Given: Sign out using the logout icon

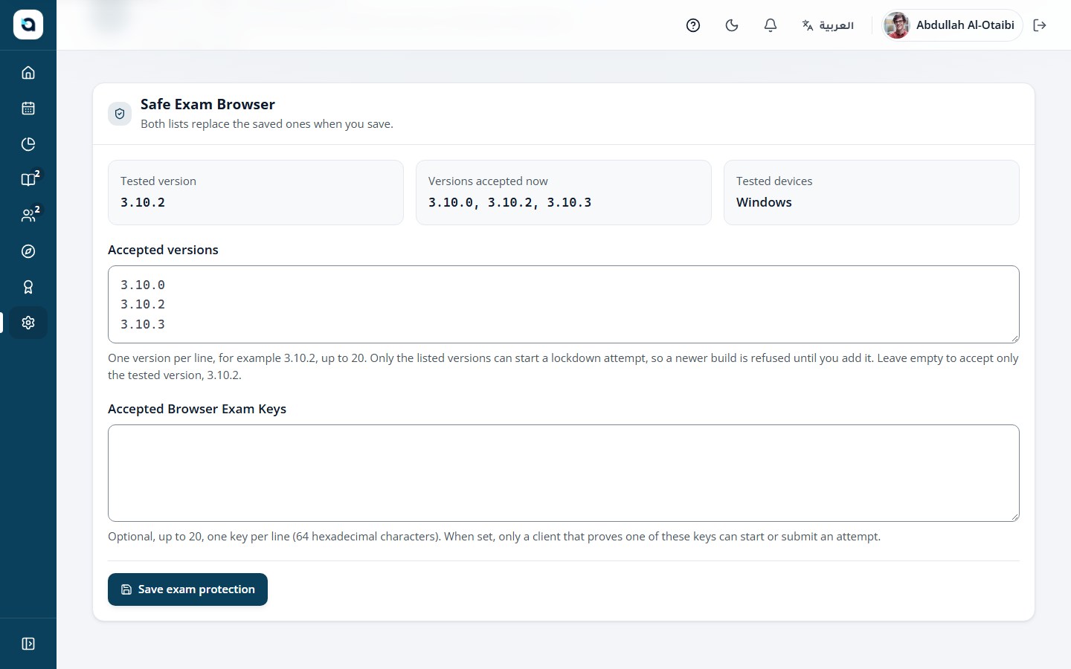Looking at the screenshot, I should click(1040, 25).
